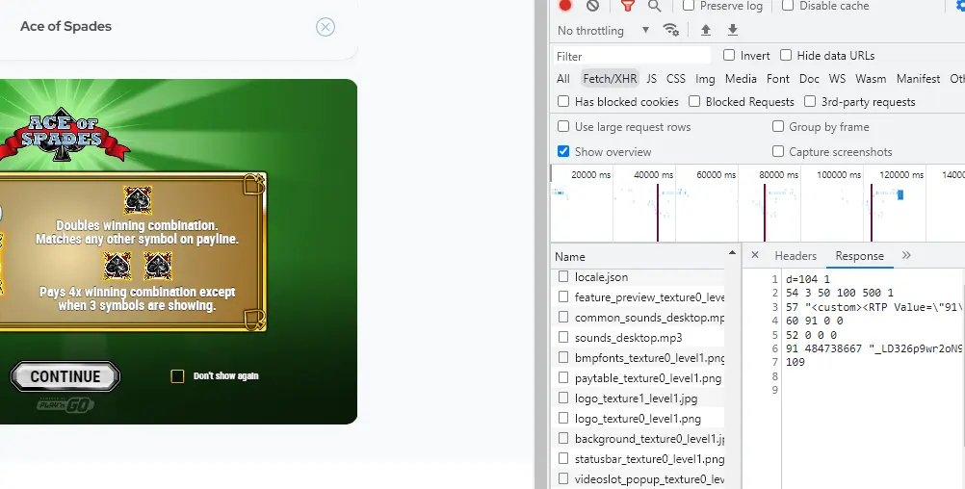Click the file icon beside sounds_desktop.mp3

563,337
